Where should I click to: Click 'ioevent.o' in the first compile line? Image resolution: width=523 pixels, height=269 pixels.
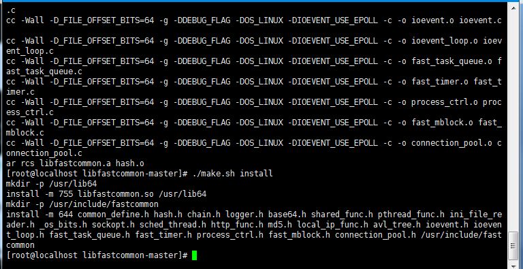(432, 20)
